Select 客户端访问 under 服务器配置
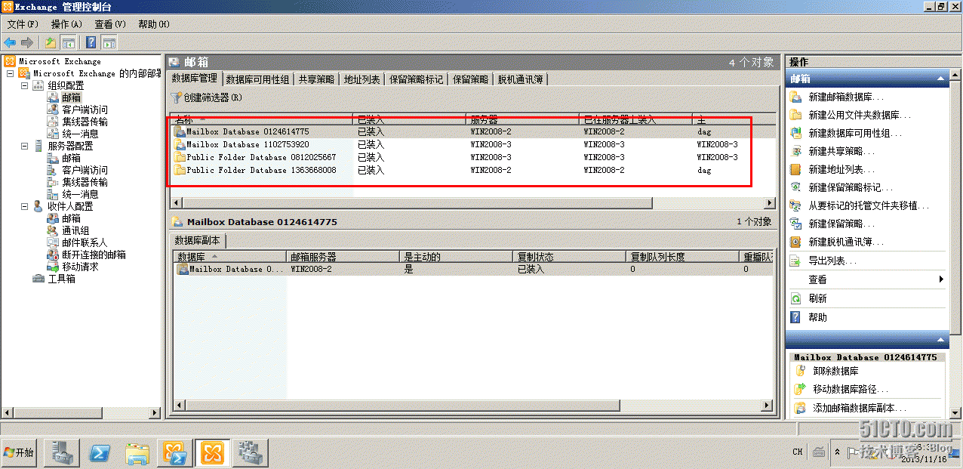This screenshot has width=963, height=469. tap(85, 170)
